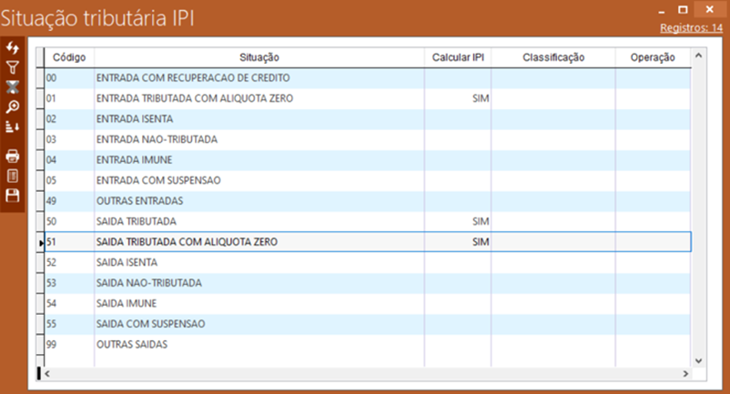Click the Calcular IPI column header
The width and height of the screenshot is (730, 394).
coord(458,57)
